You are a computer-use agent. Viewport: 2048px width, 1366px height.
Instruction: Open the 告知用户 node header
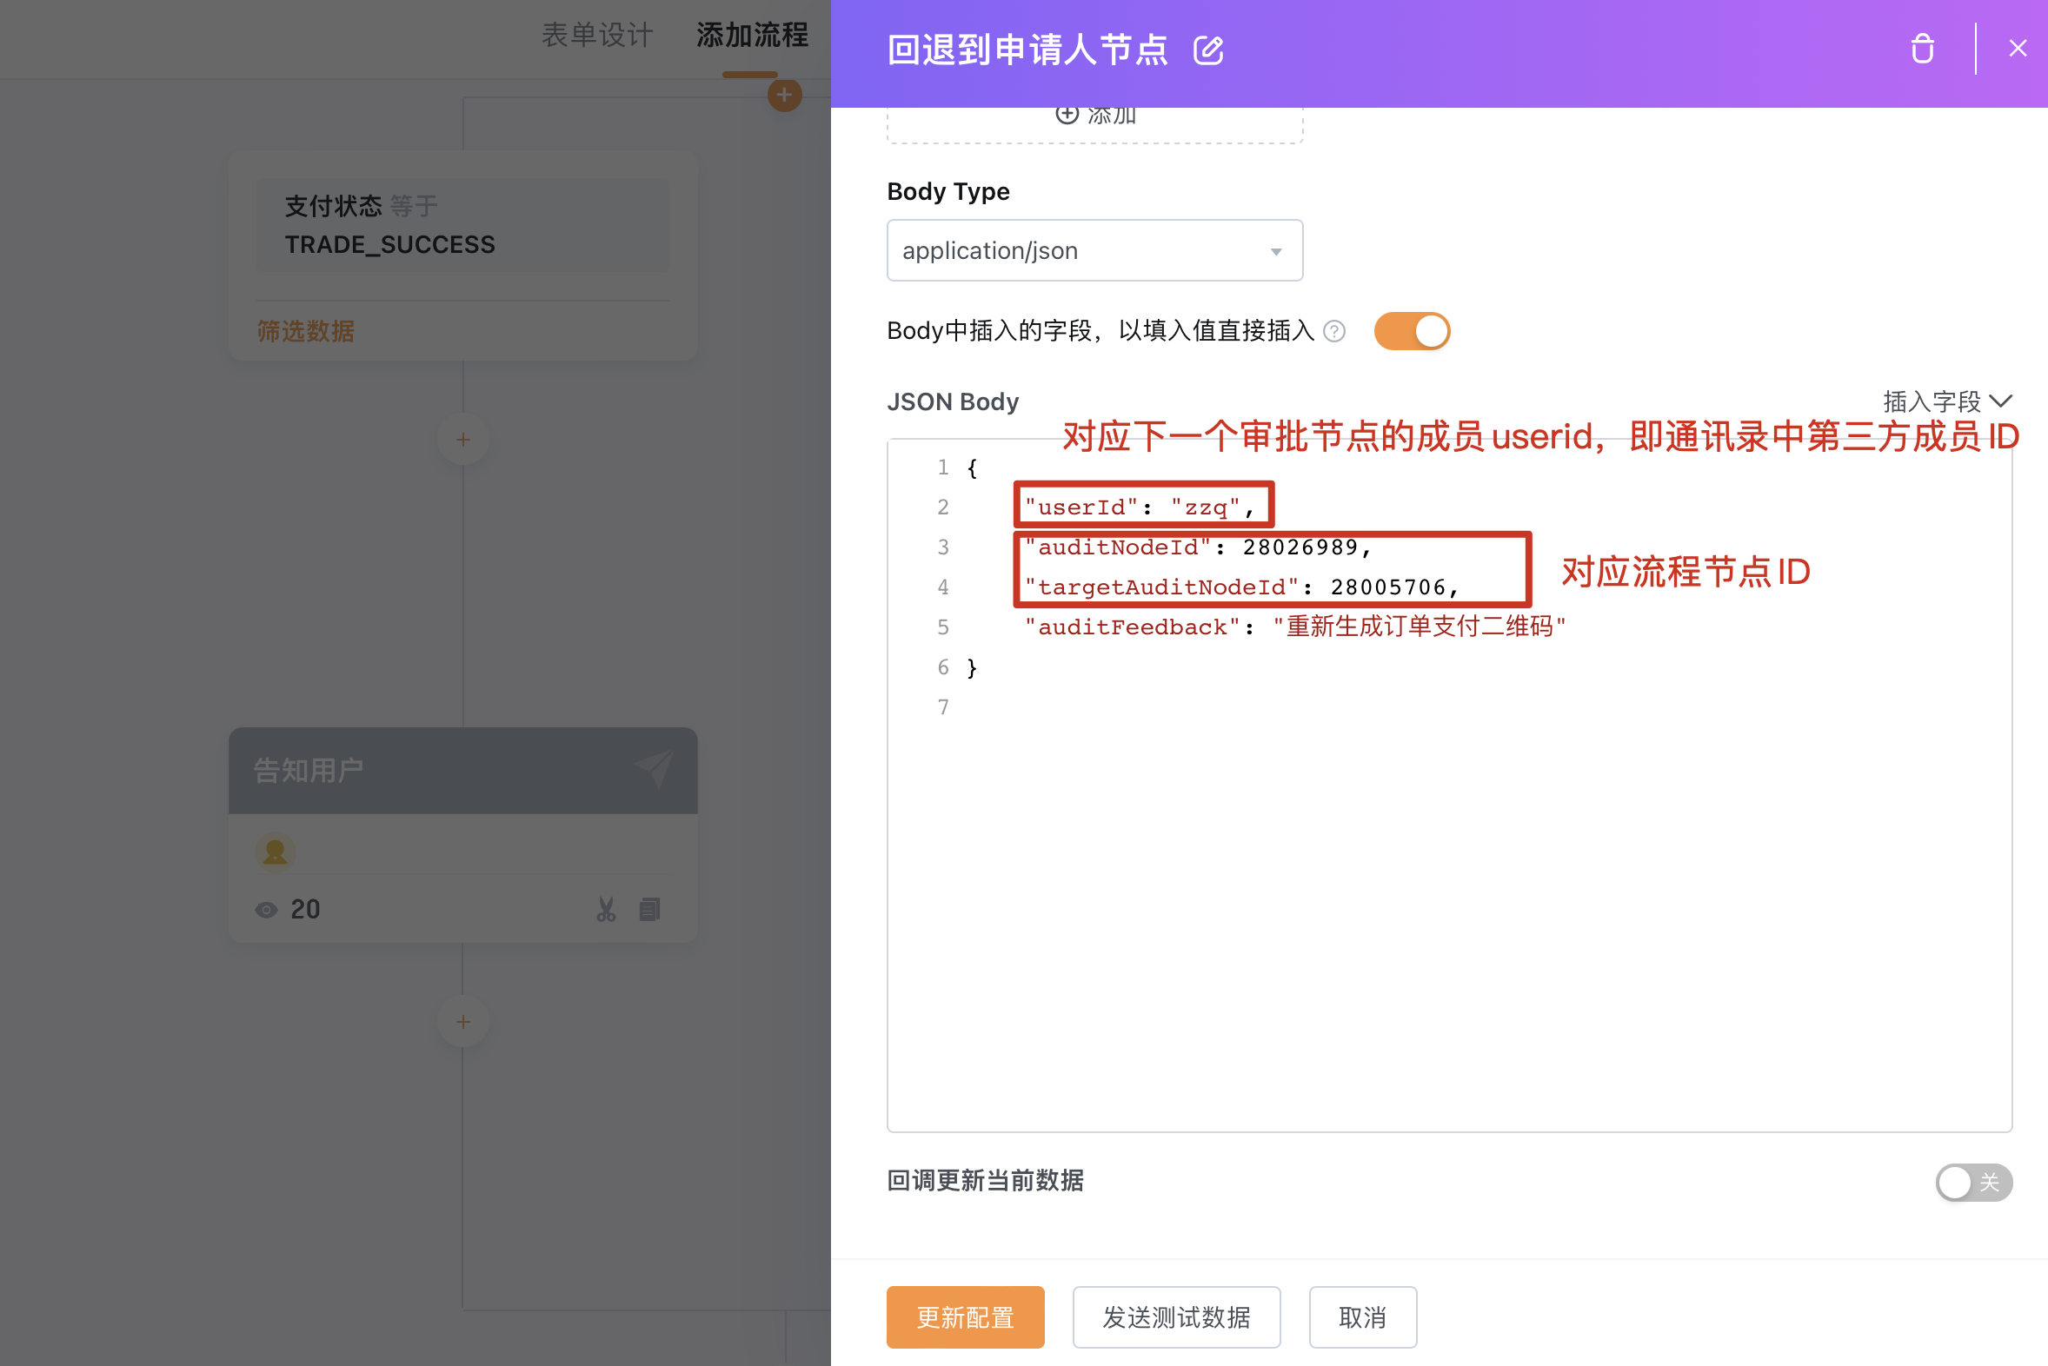tap(462, 771)
